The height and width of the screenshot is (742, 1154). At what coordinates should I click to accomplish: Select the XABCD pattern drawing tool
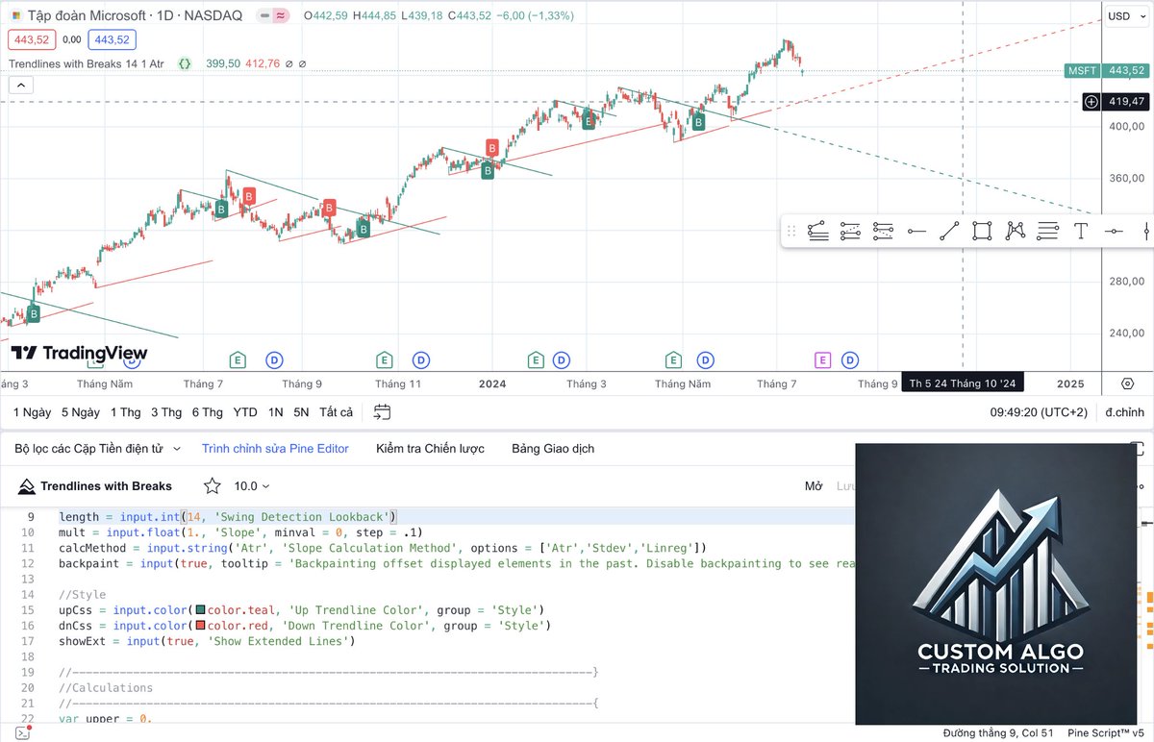click(x=1016, y=231)
